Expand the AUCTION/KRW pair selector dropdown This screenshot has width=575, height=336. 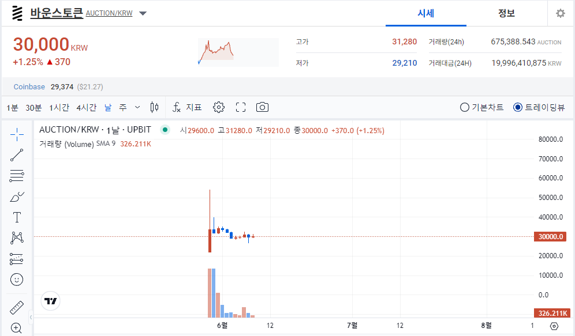click(x=142, y=13)
